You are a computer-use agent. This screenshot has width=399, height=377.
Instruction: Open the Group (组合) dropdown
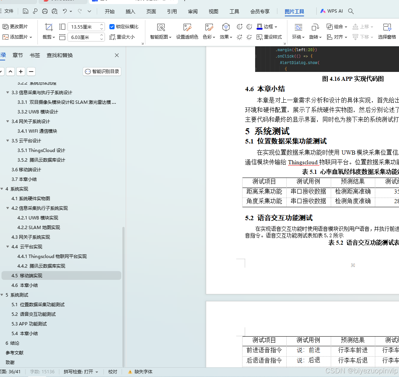coord(337,26)
